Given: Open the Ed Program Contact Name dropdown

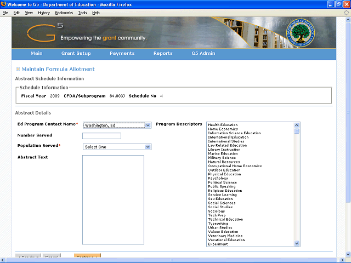Looking at the screenshot, I should [x=148, y=125].
